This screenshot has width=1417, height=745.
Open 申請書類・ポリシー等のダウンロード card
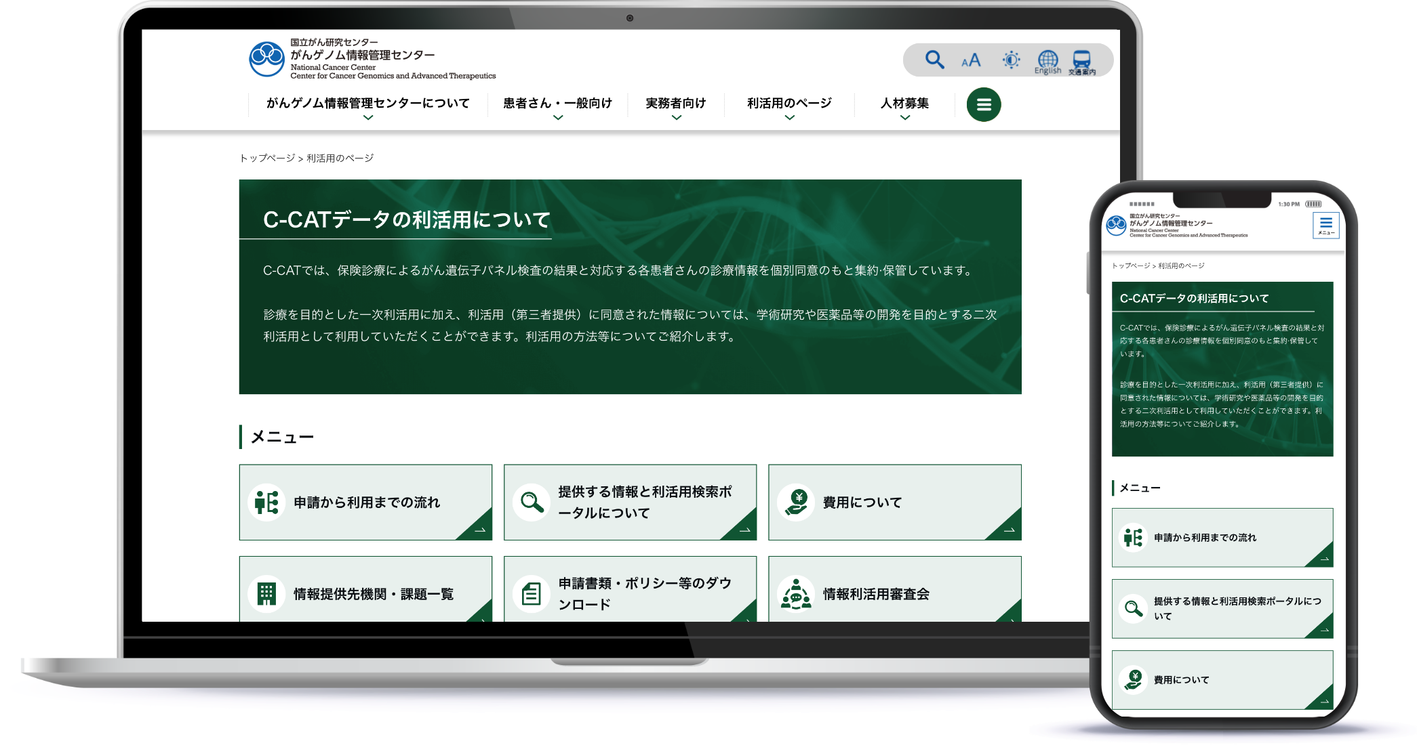coord(630,589)
